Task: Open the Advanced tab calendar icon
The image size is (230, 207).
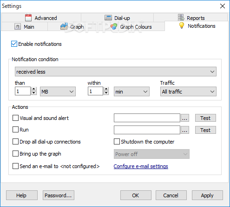Action: (28, 18)
